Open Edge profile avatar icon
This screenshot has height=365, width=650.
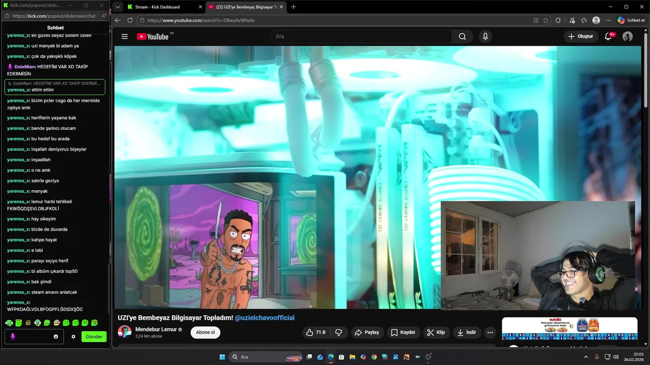[x=596, y=20]
